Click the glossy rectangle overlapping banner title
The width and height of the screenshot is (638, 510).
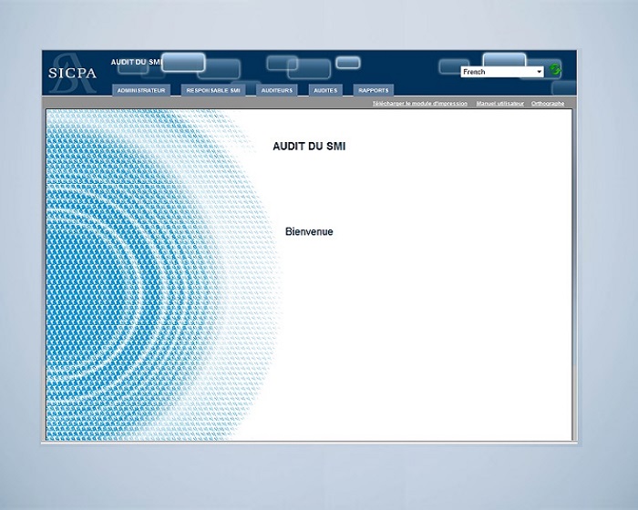(x=183, y=62)
